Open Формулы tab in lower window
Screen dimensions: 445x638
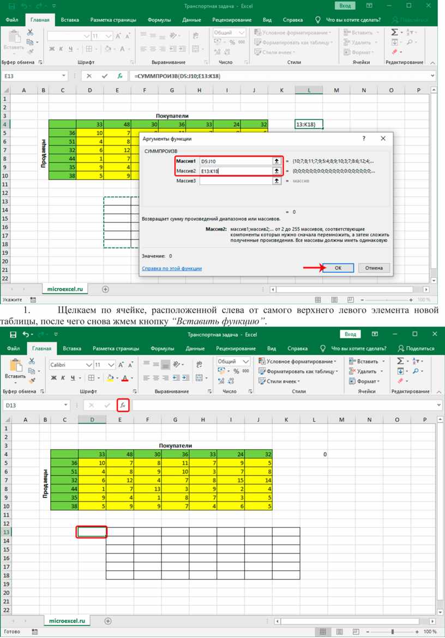click(163, 348)
